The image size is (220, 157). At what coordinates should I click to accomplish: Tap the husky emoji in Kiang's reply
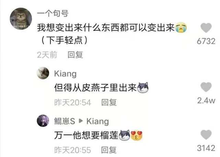pyautogui.click(x=143, y=88)
